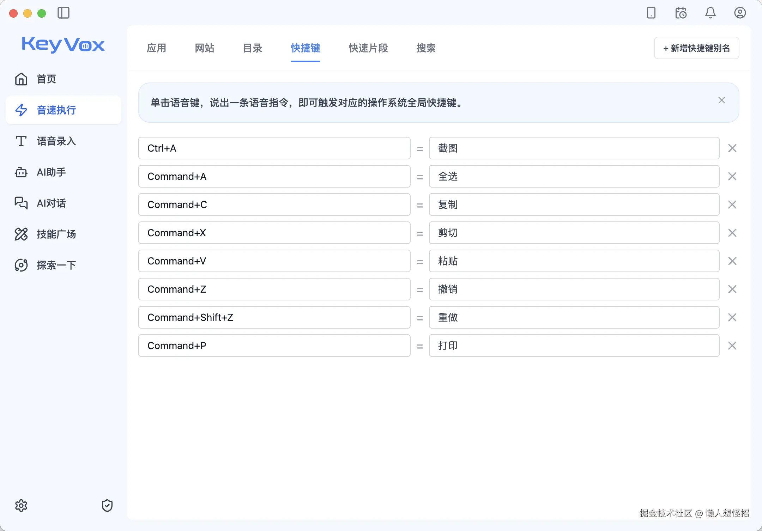Open AI对话 conversation section
Image resolution: width=762 pixels, height=531 pixels.
tap(51, 203)
